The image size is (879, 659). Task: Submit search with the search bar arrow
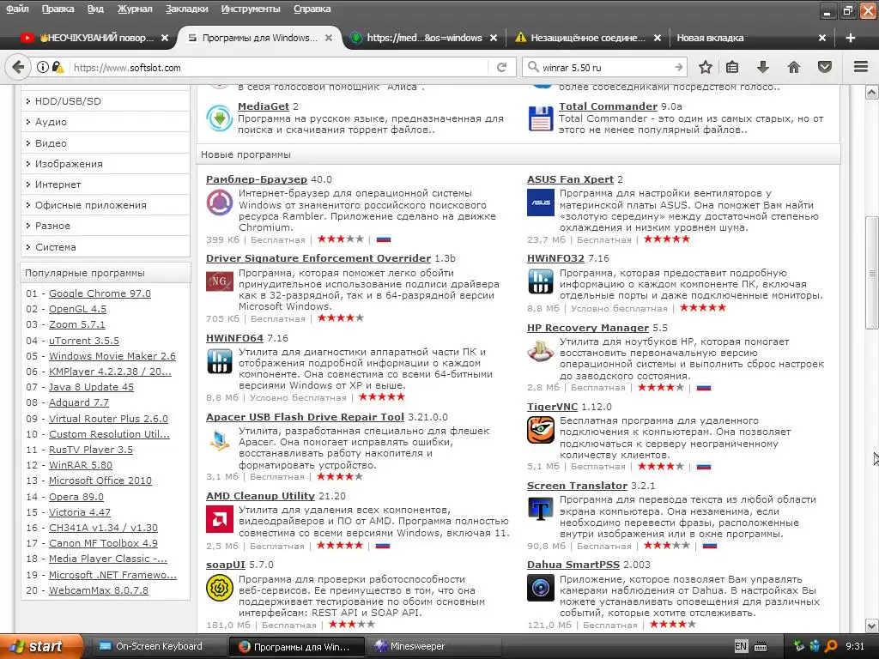(x=678, y=67)
